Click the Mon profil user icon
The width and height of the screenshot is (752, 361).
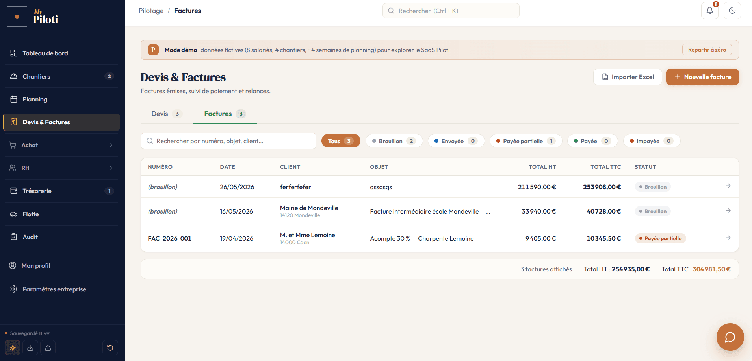click(13, 265)
